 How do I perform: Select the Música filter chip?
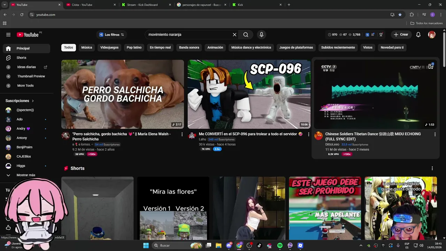(87, 47)
